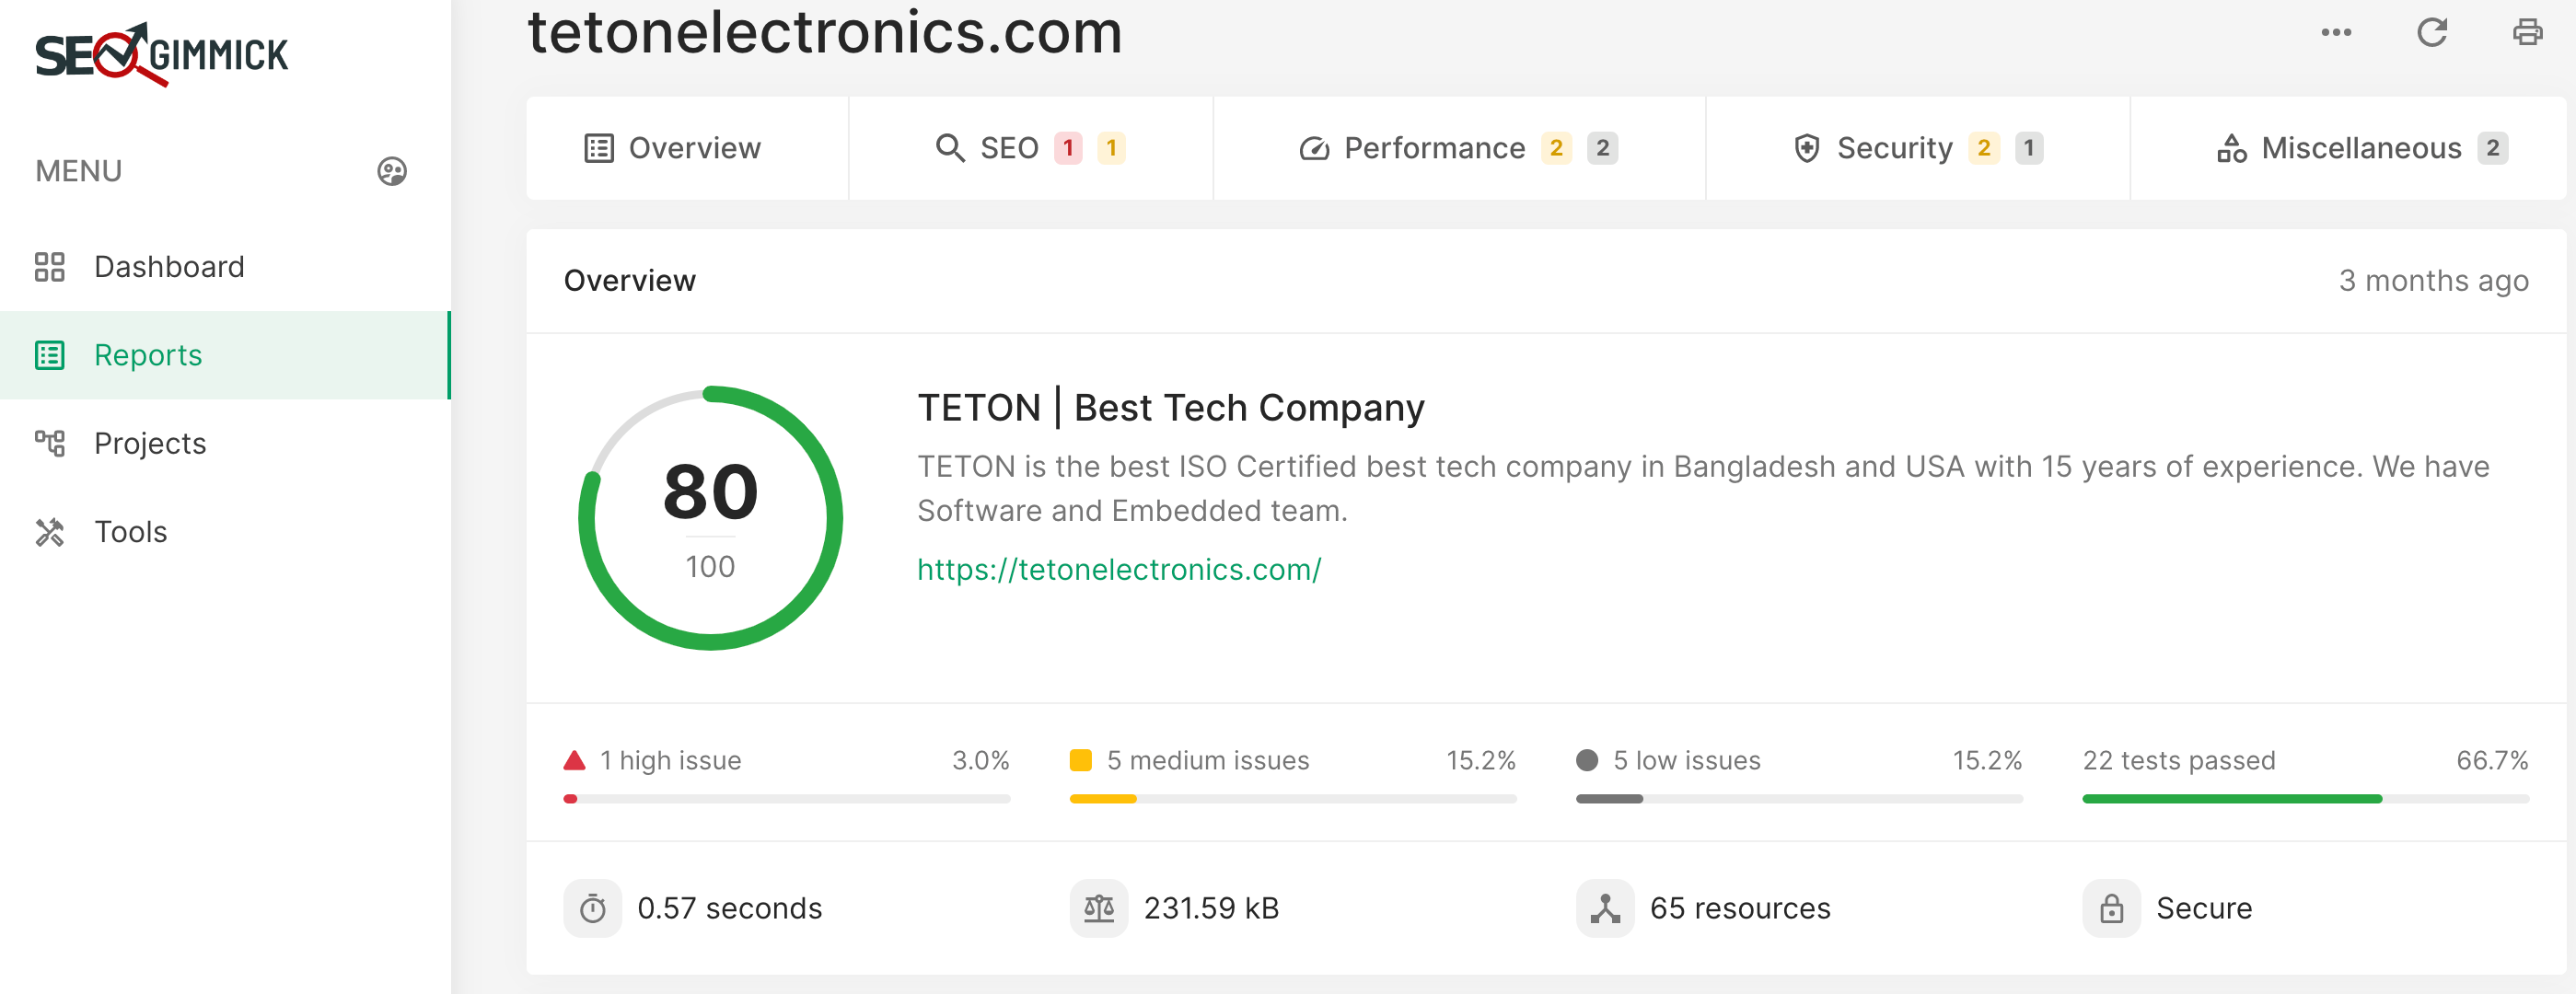
Task: Click the print report icon
Action: pyautogui.click(x=2527, y=33)
